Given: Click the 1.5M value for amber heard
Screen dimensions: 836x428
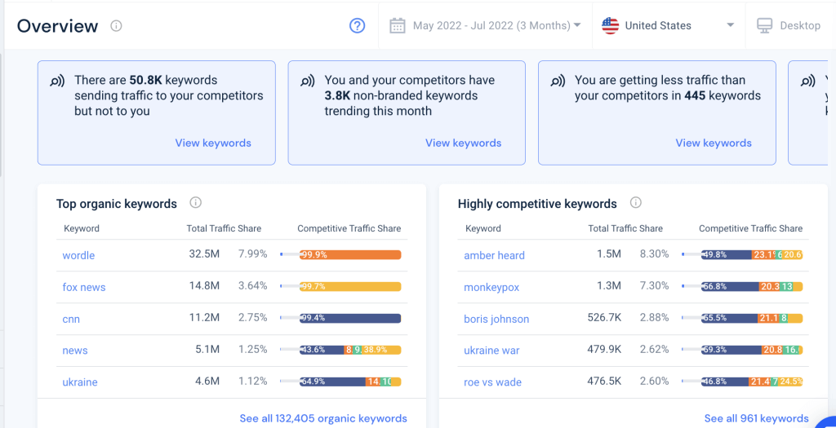Looking at the screenshot, I should [608, 254].
